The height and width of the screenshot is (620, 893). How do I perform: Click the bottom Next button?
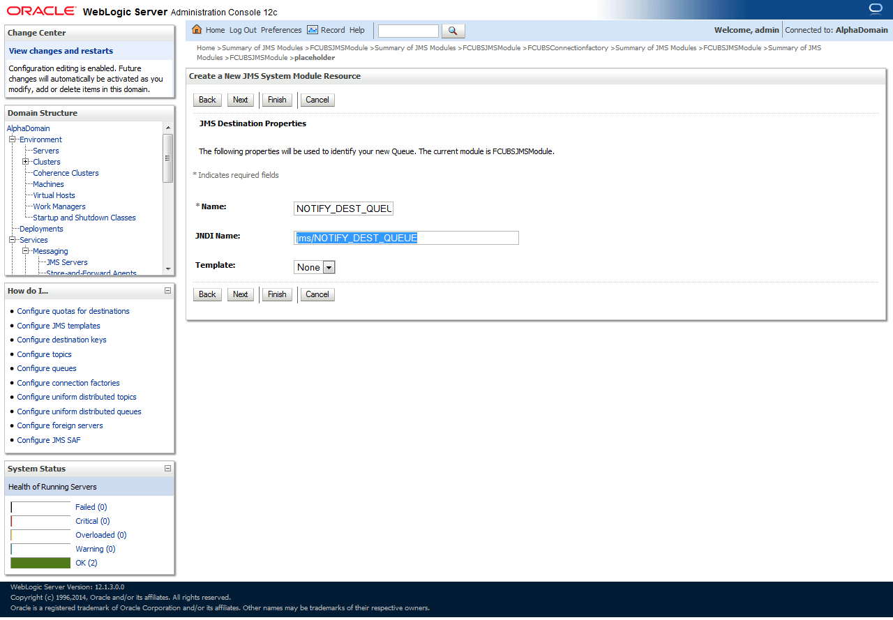pos(241,294)
